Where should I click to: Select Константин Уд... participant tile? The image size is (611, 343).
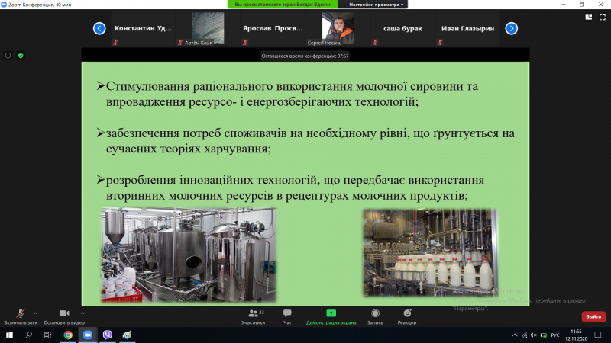[x=143, y=28]
